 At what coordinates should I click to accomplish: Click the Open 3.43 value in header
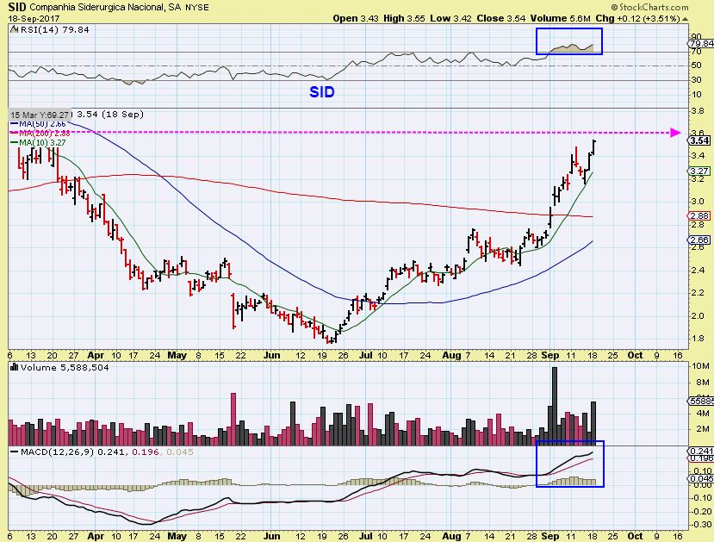tap(356, 19)
